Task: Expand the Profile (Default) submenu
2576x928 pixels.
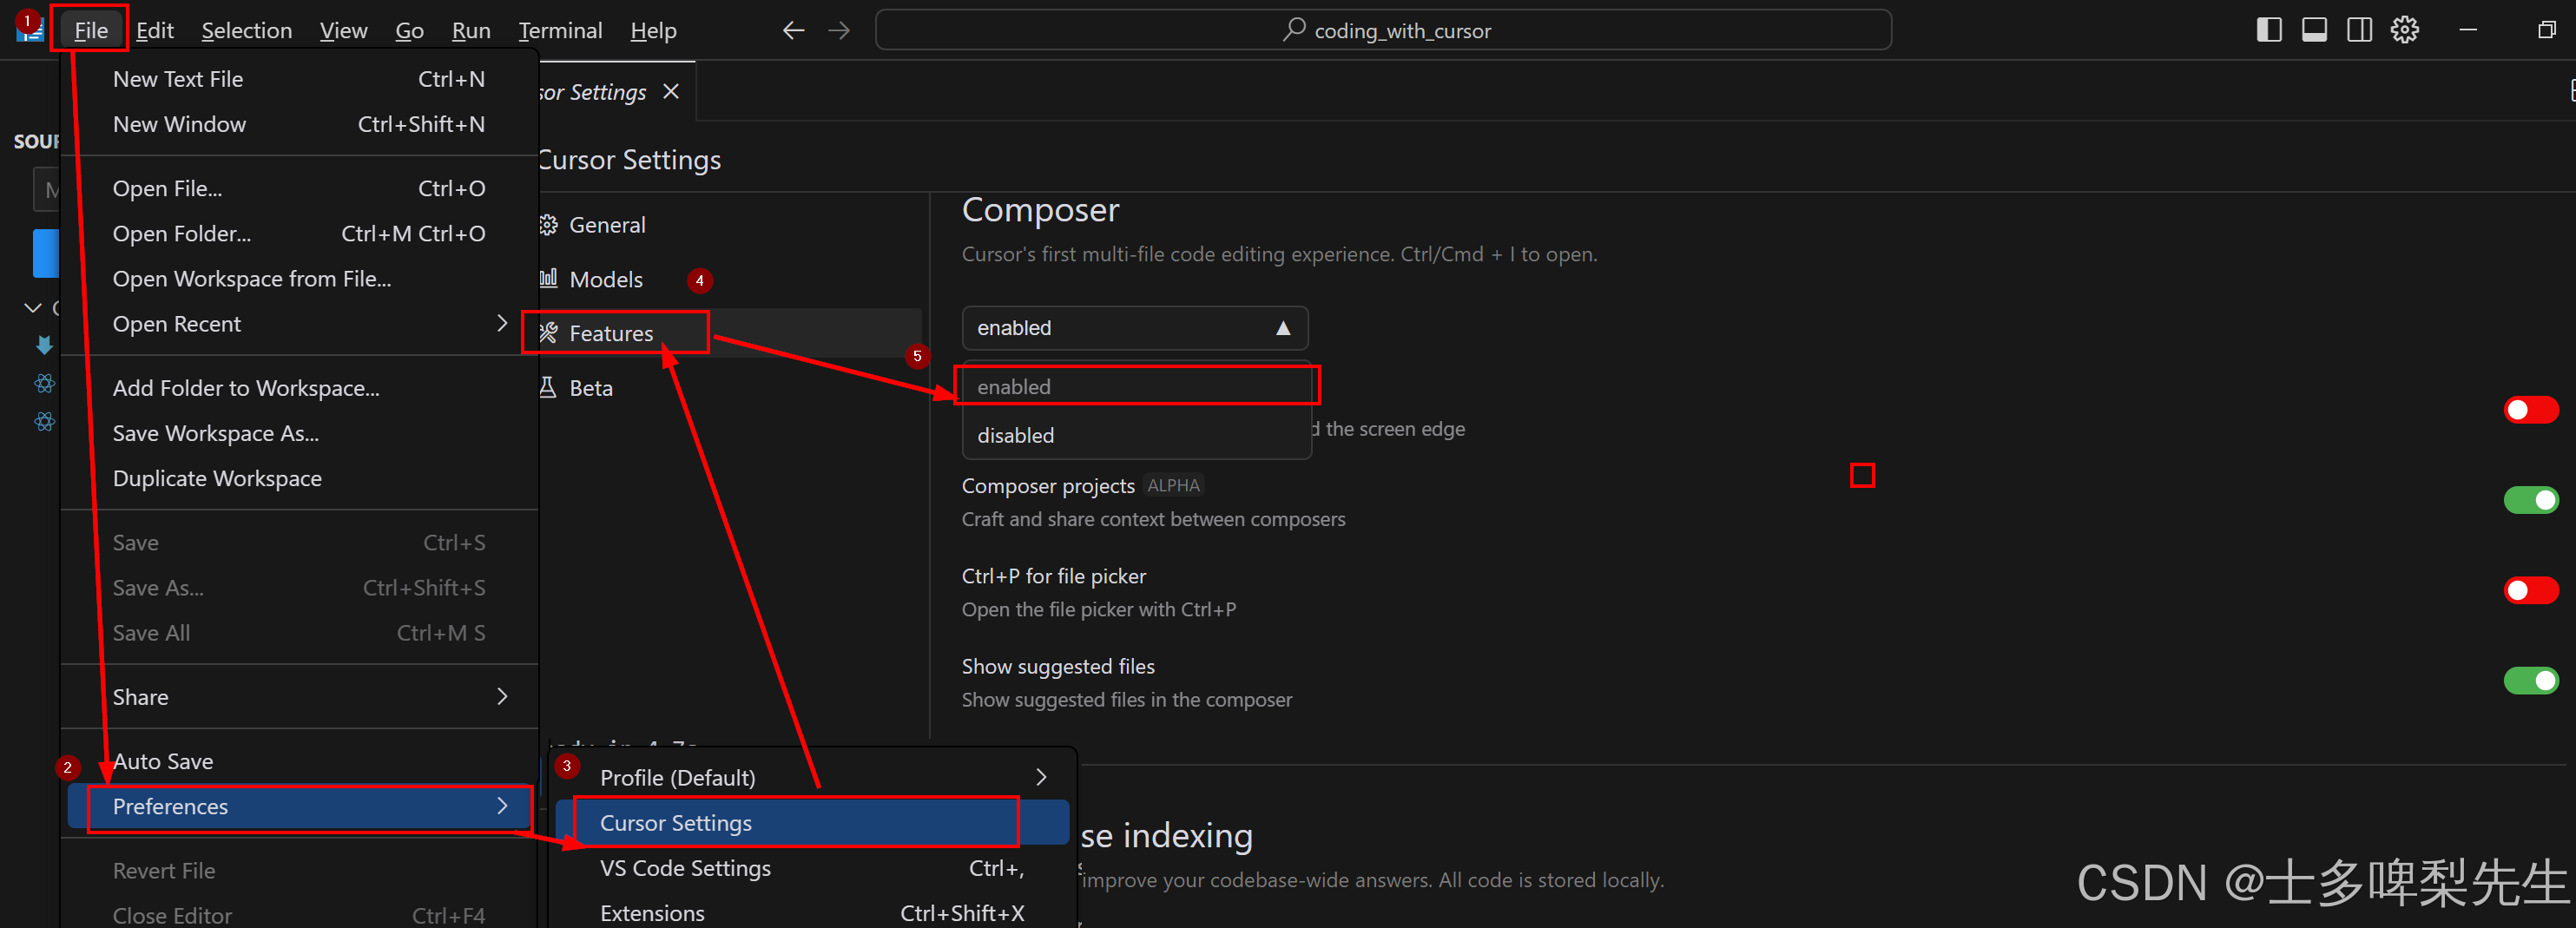Action: [x=812, y=777]
